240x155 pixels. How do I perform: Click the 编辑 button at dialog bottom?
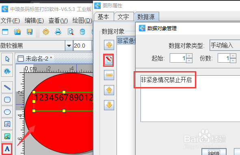point(214,152)
